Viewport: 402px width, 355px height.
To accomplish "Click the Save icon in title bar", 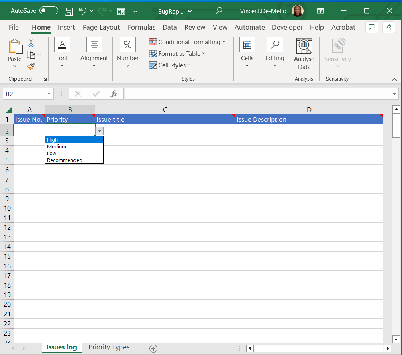I will pyautogui.click(x=69, y=11).
